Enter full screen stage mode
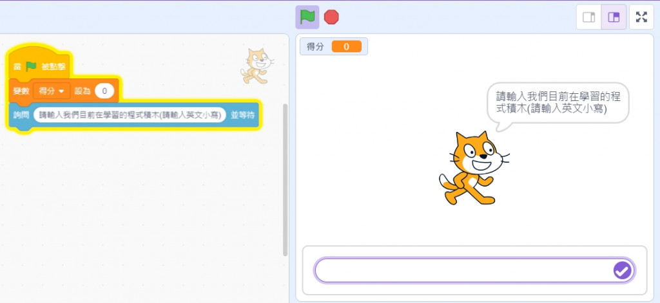660x303 pixels. [x=641, y=17]
